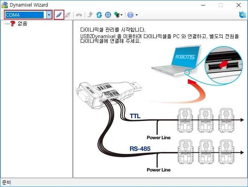
Task: Click the blue question mark help icon
Action: pos(130,15)
